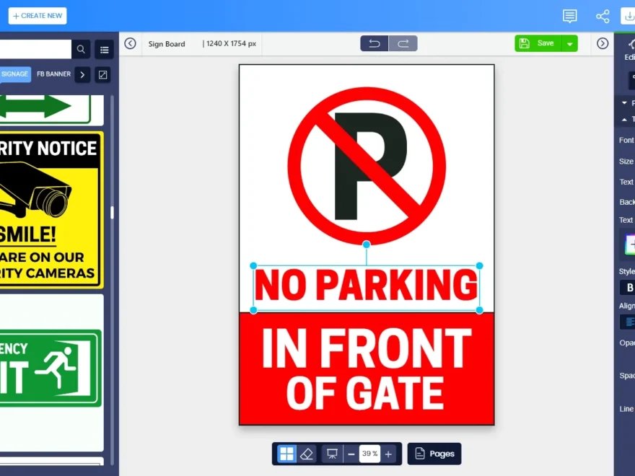The image size is (635, 476).
Task: Open the right panel chevron above Edit
Action: click(603, 43)
